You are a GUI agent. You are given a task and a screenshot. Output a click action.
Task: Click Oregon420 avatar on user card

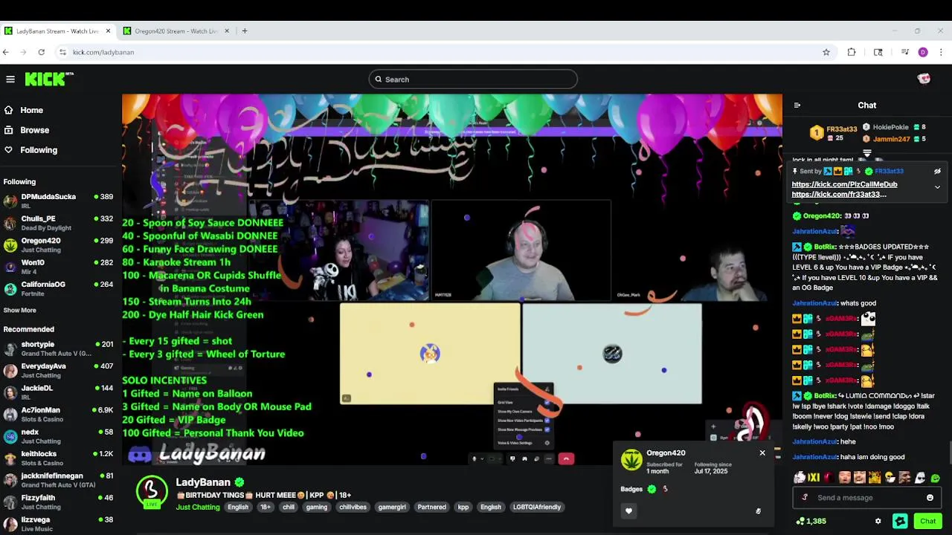click(631, 460)
